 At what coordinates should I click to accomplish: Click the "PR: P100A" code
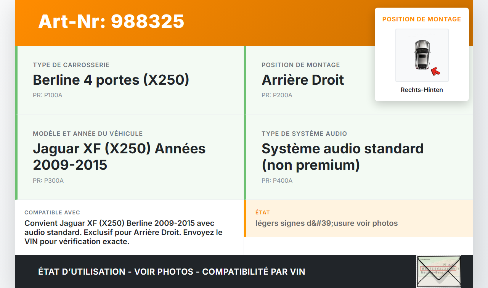[x=48, y=95]
